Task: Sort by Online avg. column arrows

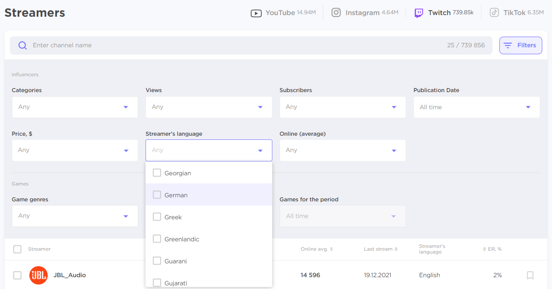Action: pyautogui.click(x=331, y=249)
